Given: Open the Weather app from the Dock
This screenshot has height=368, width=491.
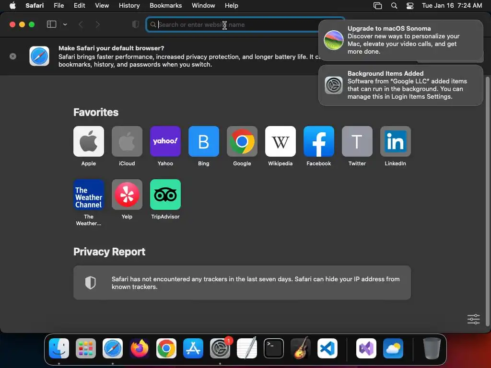Looking at the screenshot, I should (393, 348).
